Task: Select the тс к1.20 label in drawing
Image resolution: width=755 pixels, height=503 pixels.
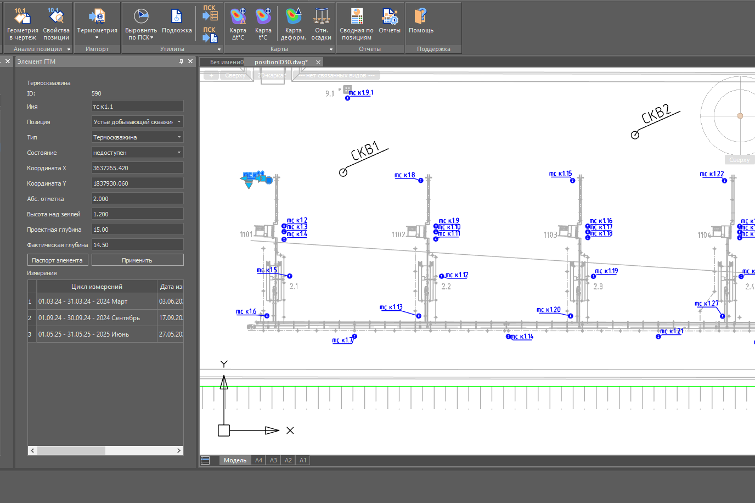Action: click(549, 310)
